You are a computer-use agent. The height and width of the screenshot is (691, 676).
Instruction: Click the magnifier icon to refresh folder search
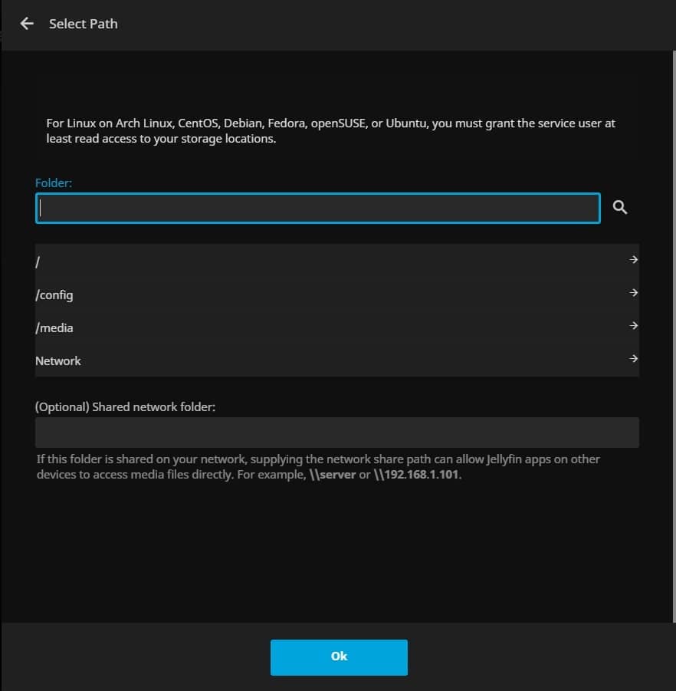620,207
